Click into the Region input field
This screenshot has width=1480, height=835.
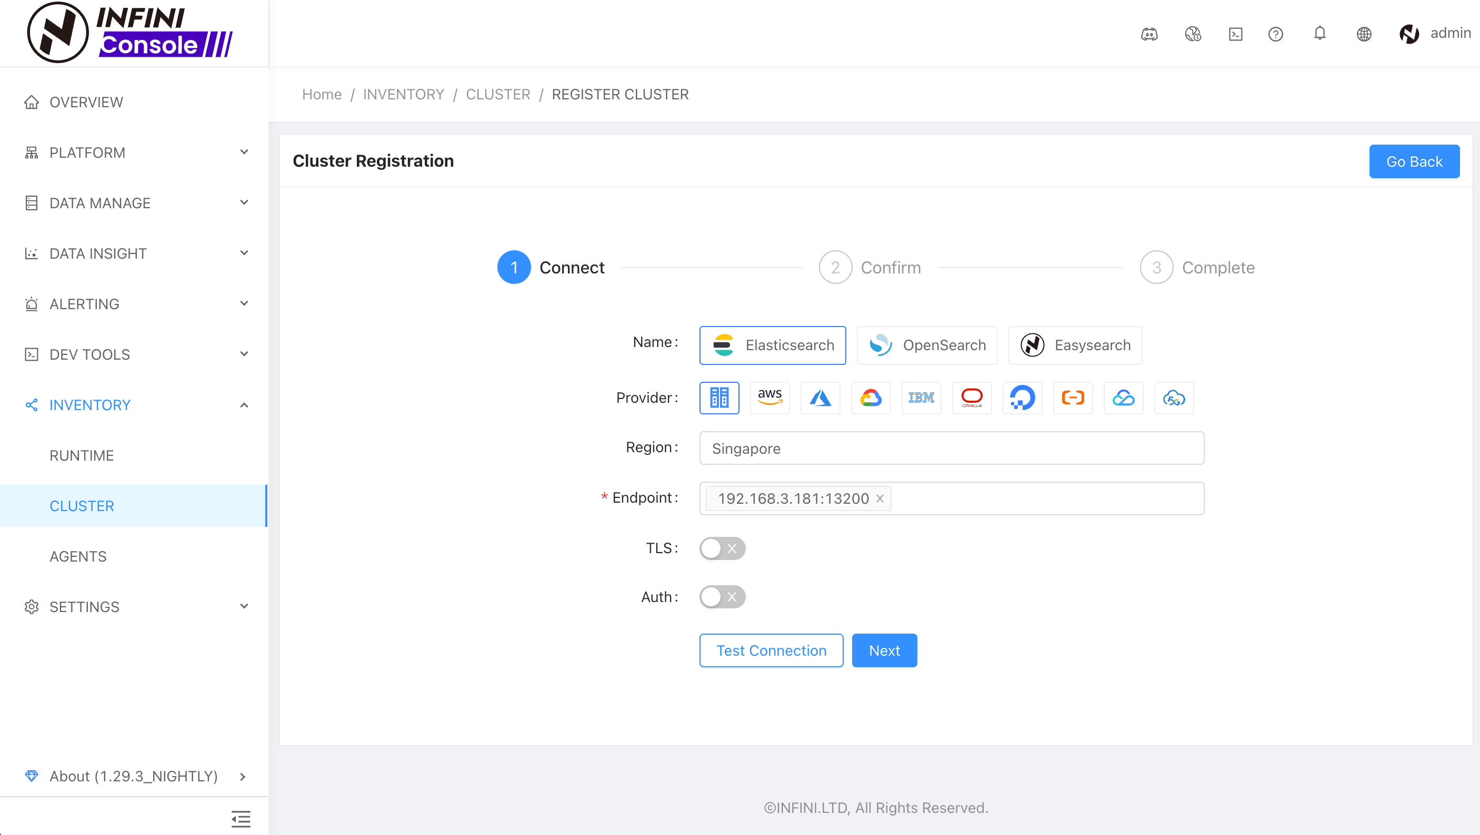click(x=952, y=448)
